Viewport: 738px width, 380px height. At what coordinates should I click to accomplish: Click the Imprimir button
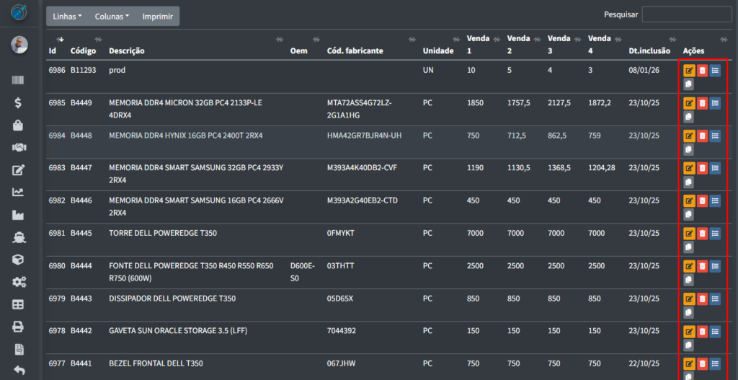157,17
